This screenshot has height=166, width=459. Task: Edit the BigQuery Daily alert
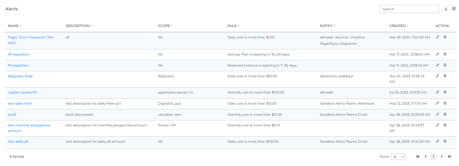click(438, 76)
